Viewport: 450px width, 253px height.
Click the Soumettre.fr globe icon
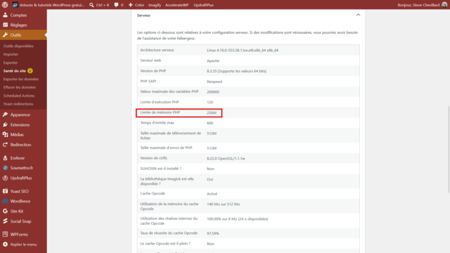click(x=5, y=168)
